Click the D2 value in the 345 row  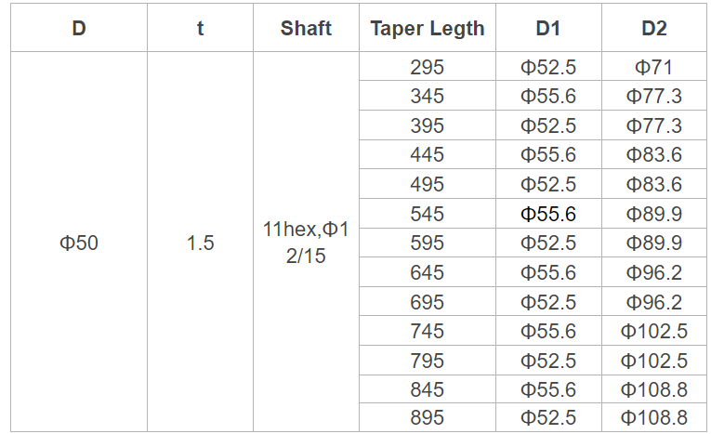pyautogui.click(x=654, y=97)
